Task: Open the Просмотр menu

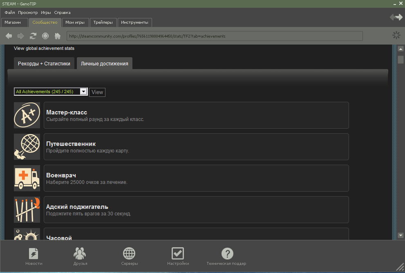Action: pyautogui.click(x=28, y=12)
